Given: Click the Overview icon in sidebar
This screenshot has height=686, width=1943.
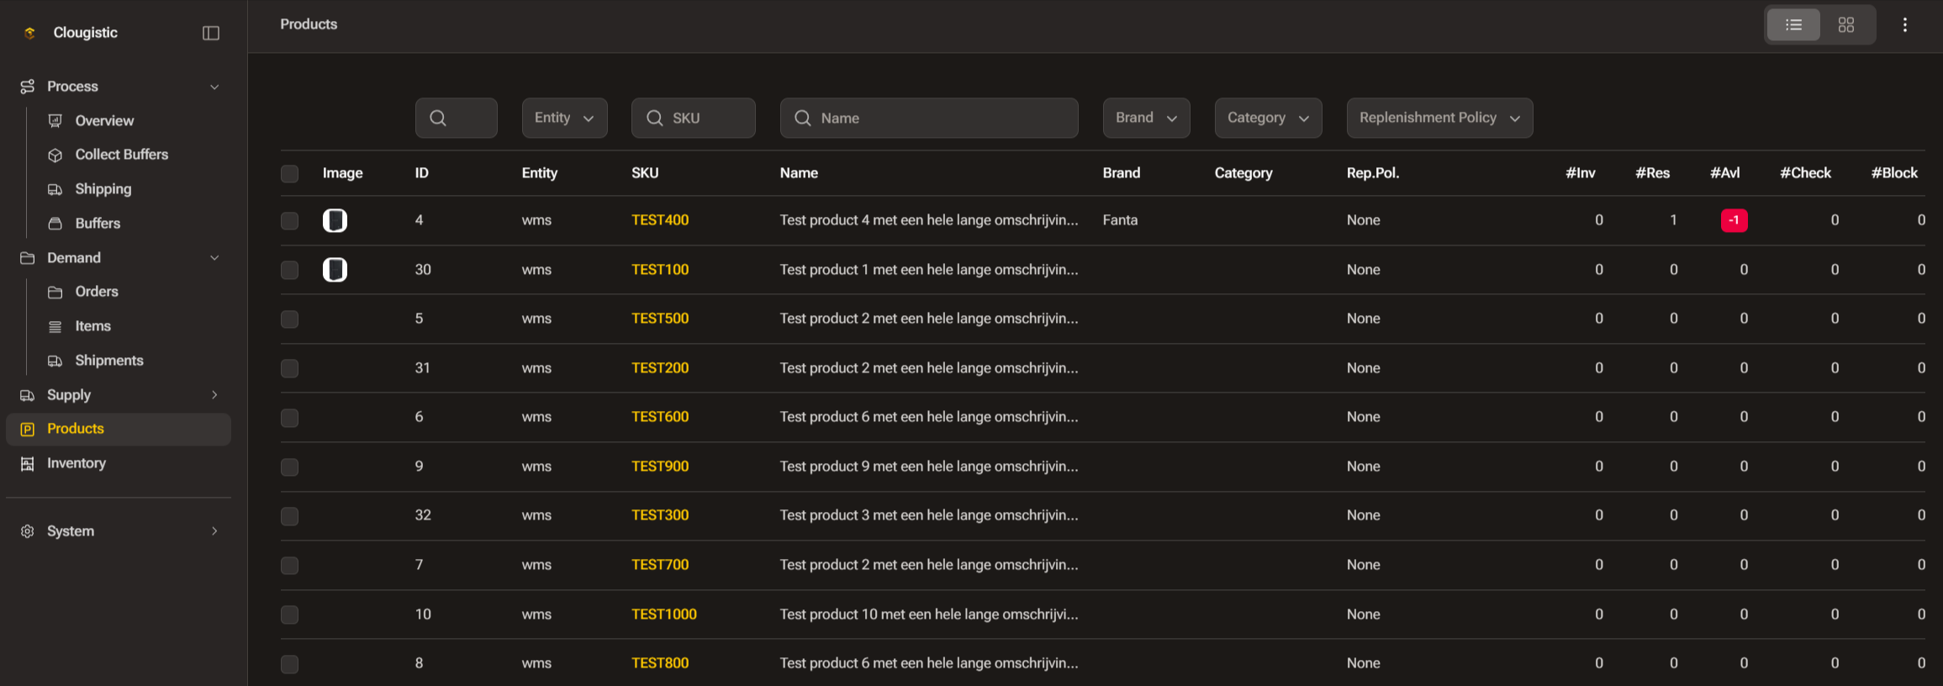Looking at the screenshot, I should tap(55, 121).
